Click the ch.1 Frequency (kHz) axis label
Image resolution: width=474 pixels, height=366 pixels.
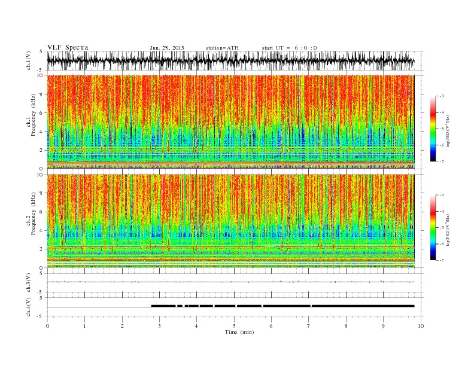point(31,115)
